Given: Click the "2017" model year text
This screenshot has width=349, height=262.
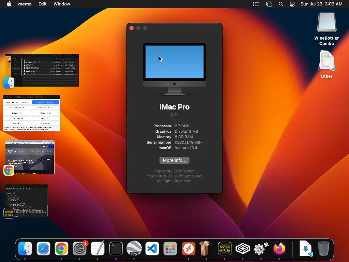Looking at the screenshot, I should [174, 115].
